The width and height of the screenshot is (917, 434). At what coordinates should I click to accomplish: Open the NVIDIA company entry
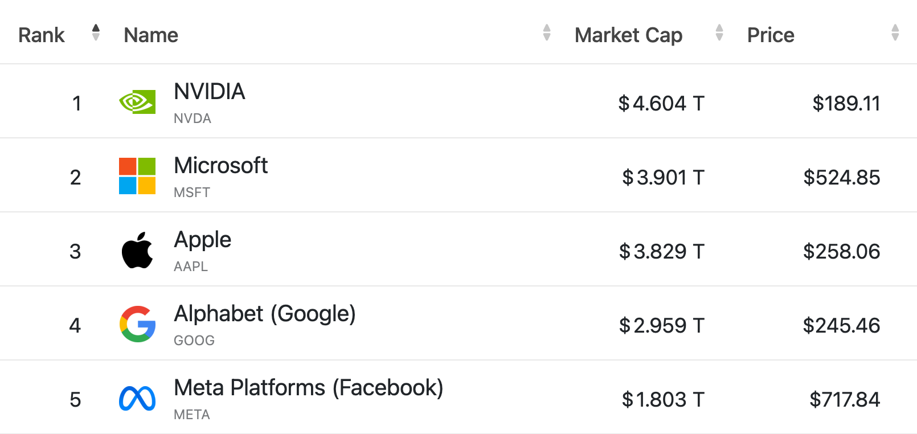point(209,91)
